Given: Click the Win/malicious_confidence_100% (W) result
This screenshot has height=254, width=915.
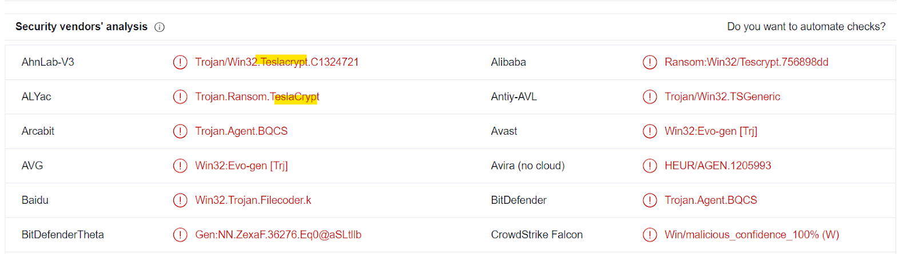Looking at the screenshot, I should (x=751, y=235).
